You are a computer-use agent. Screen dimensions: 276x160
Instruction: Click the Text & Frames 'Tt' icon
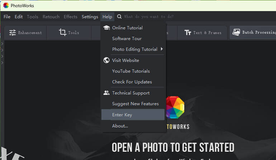click(188, 33)
